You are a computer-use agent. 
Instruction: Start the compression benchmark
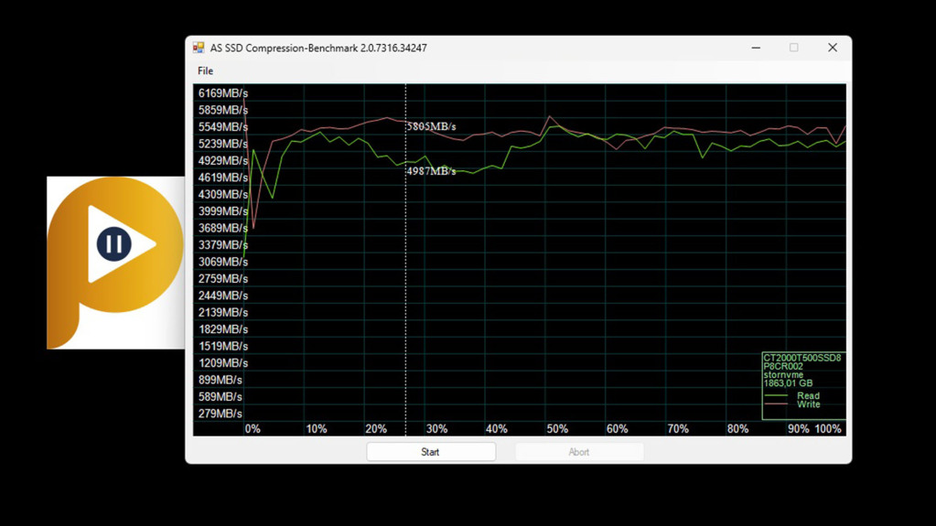coord(430,452)
